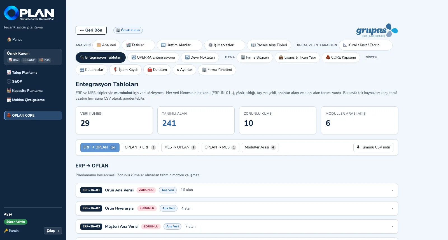Image resolution: width=448 pixels, height=240 pixels.
Task: Click the Kullanıcılar people icon
Action: 82,70
